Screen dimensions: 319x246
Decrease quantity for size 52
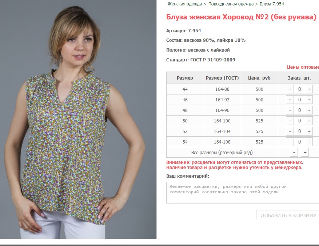pyautogui.click(x=290, y=131)
